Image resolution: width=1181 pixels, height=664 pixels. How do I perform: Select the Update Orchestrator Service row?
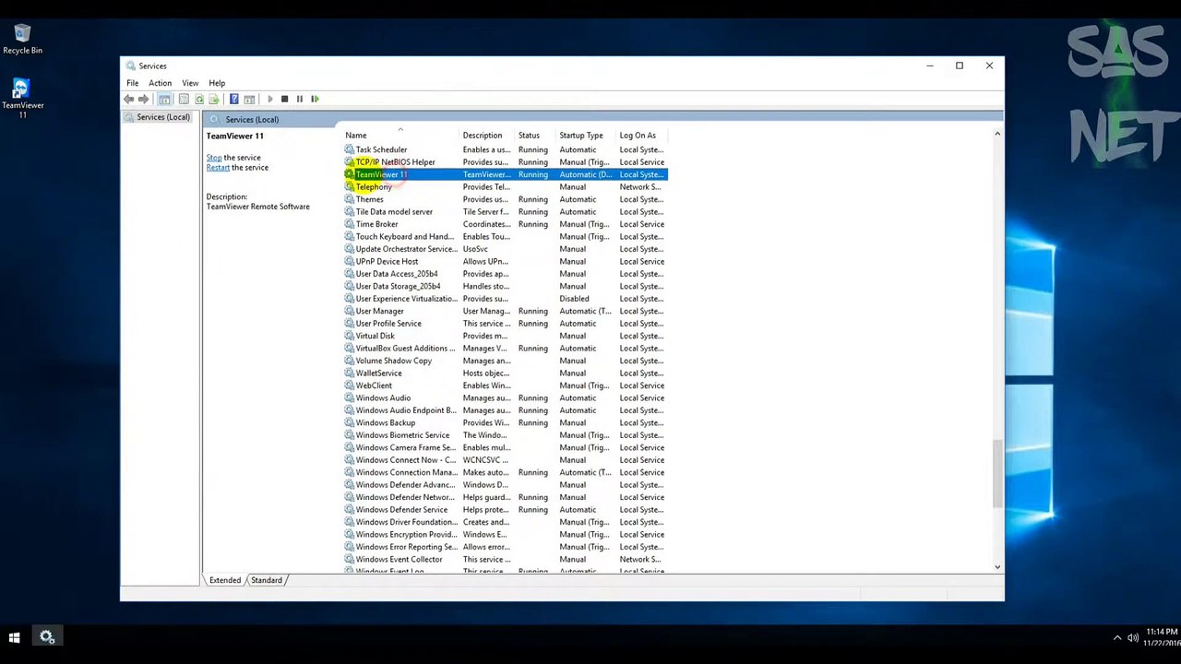[x=505, y=249]
